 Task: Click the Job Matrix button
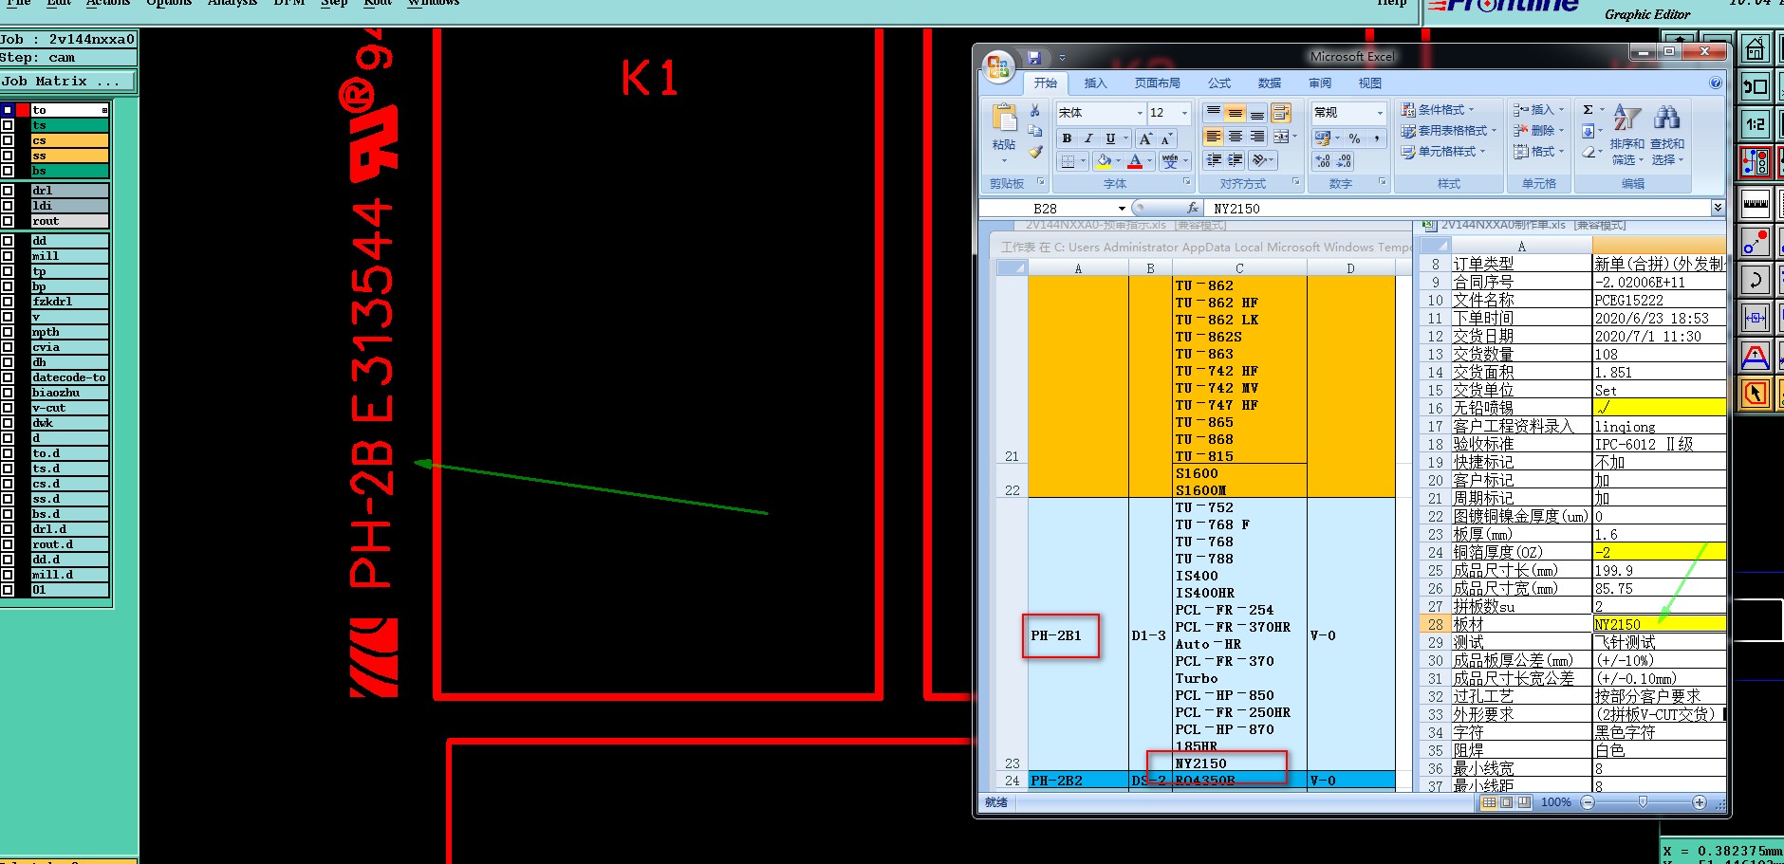click(68, 82)
